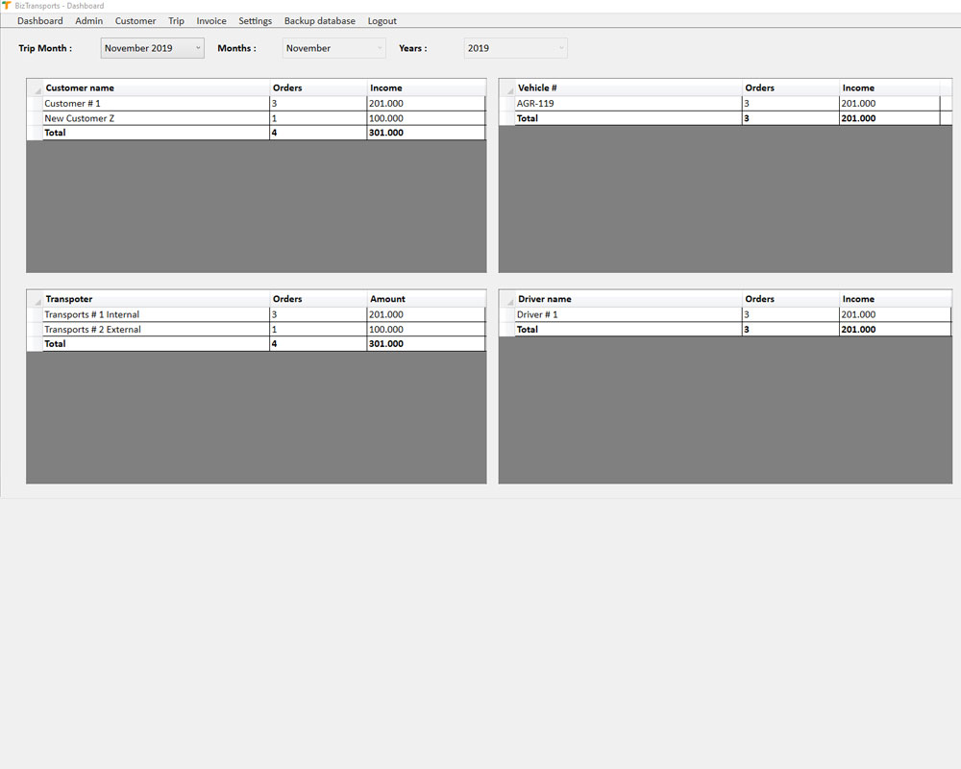Sort vehicle table by Income header
The height and width of the screenshot is (769, 961).
[x=889, y=87]
